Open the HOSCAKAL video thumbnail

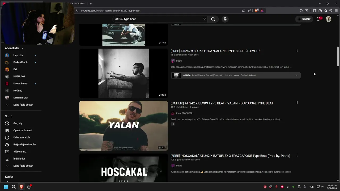124,168
